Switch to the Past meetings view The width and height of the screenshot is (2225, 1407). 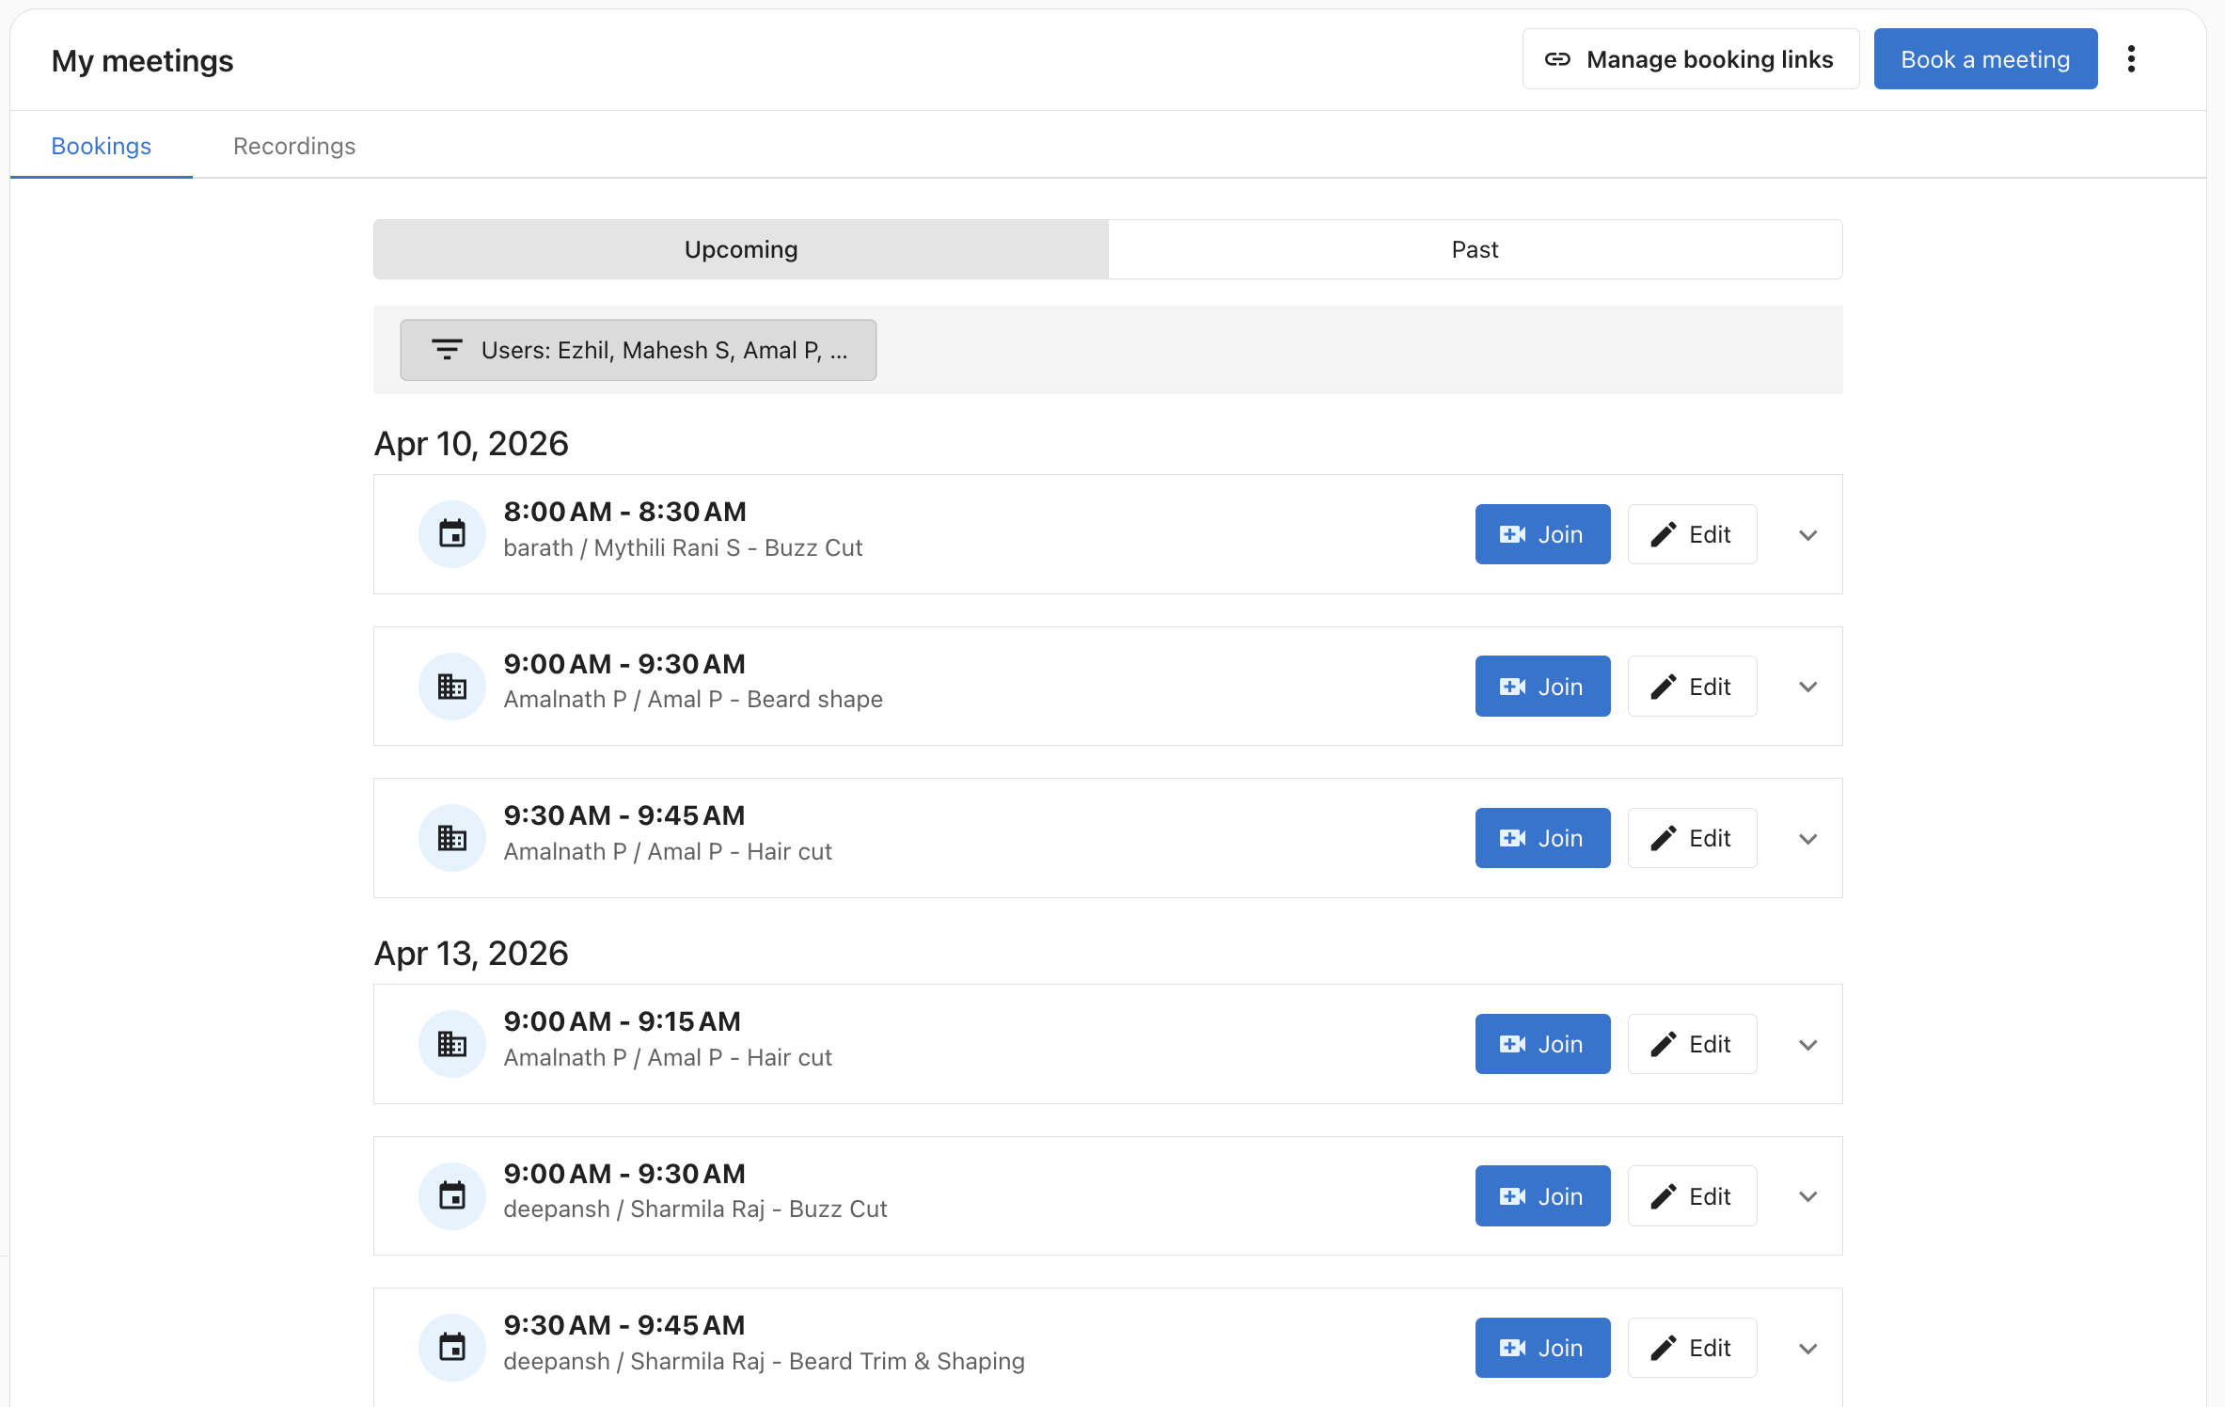(1475, 249)
